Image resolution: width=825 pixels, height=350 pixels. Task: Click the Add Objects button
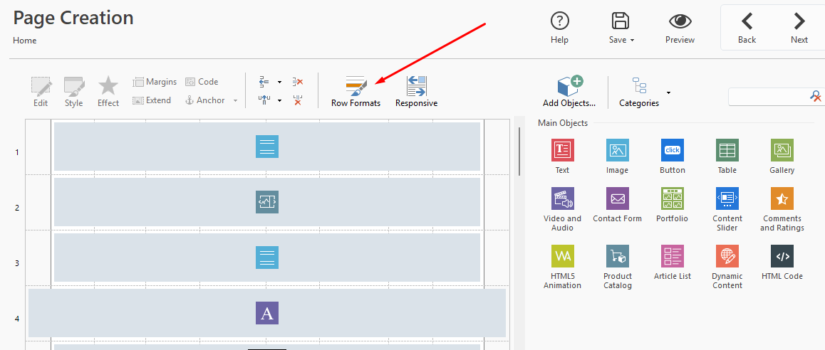[569, 92]
